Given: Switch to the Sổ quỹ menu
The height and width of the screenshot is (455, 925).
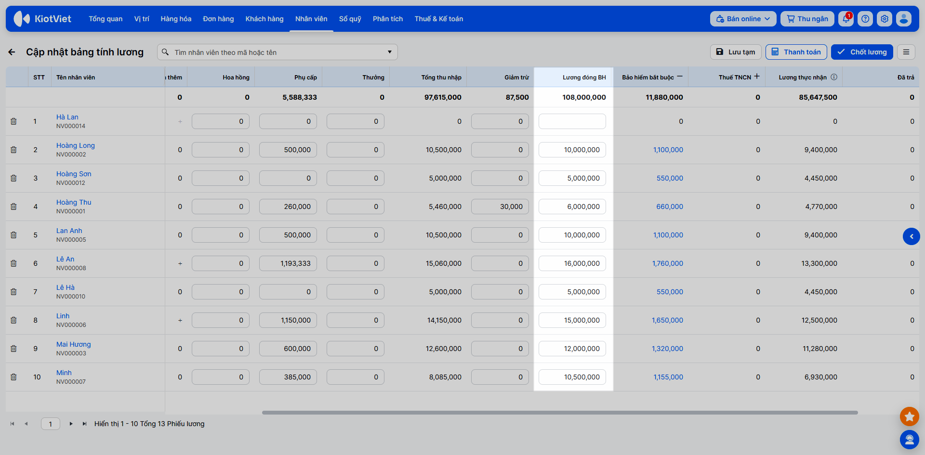Looking at the screenshot, I should coord(350,19).
